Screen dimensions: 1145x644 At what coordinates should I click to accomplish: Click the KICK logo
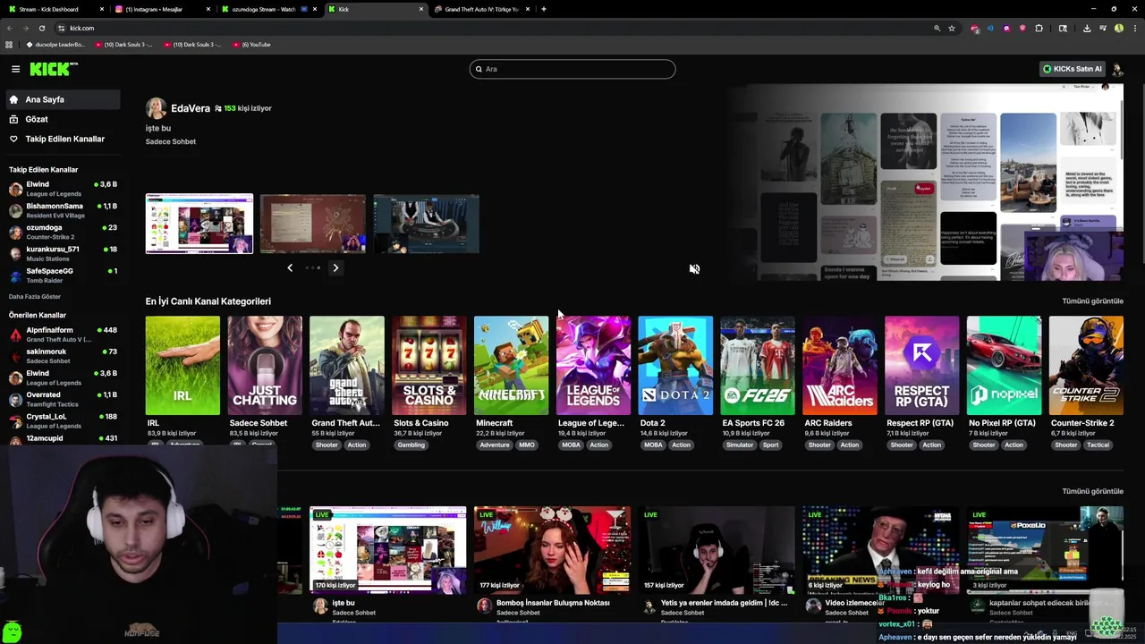click(x=54, y=69)
